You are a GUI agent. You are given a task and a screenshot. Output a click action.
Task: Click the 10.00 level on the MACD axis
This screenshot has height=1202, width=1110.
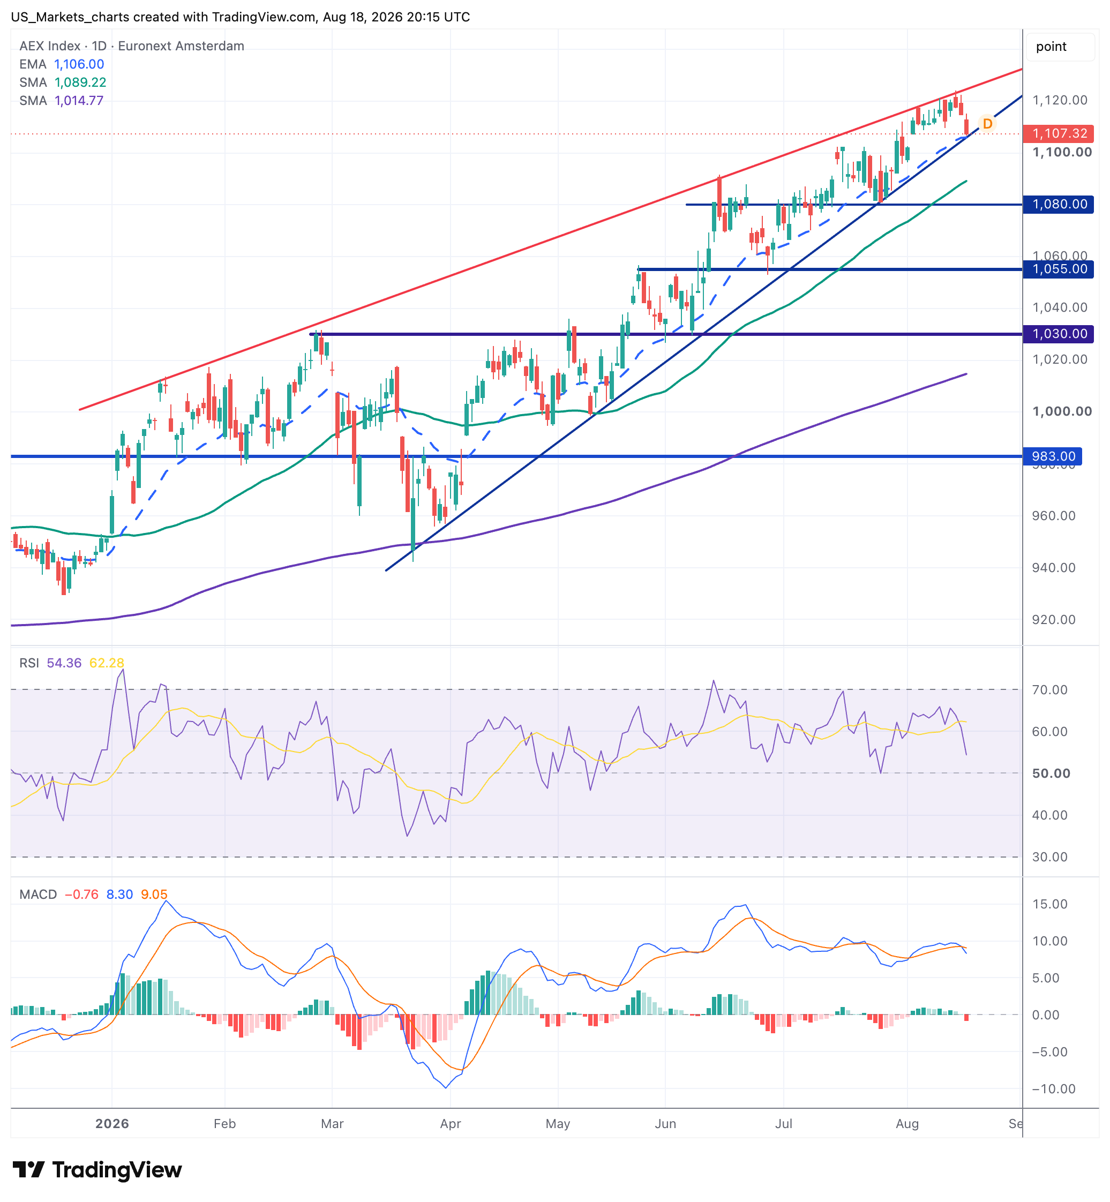1050,941
